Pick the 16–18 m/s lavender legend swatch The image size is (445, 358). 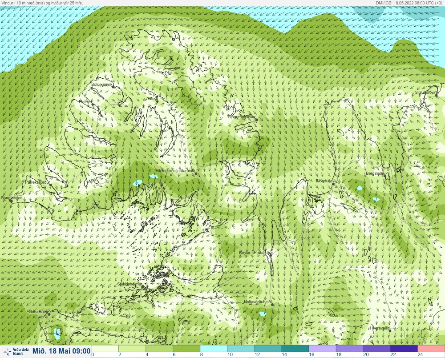click(x=322, y=348)
